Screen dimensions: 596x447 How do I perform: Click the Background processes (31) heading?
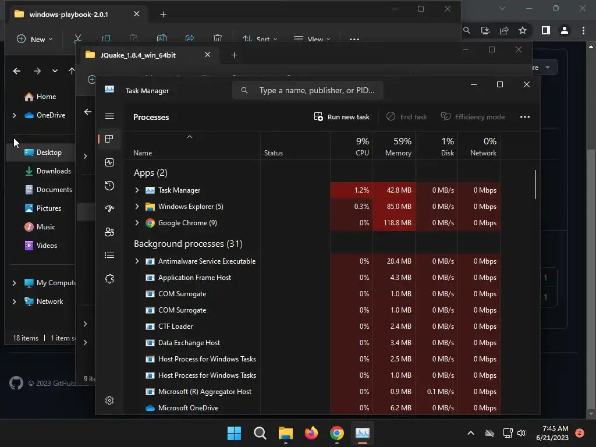pos(188,244)
